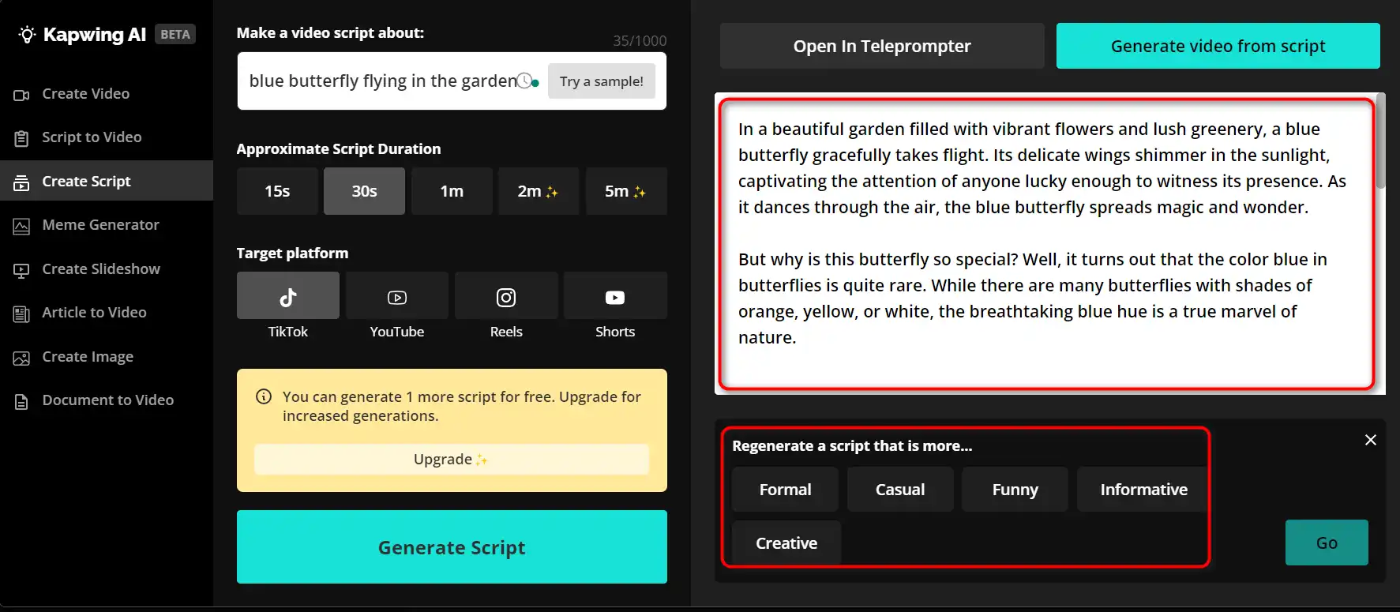The width and height of the screenshot is (1400, 612).
Task: Click the Generate Script button
Action: point(452,547)
